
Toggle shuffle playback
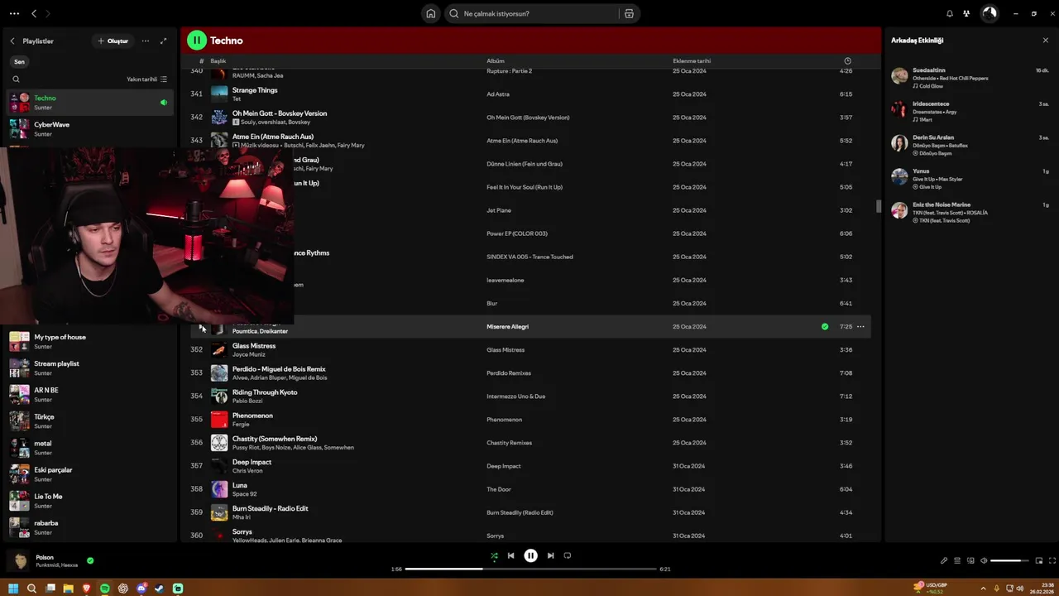point(494,556)
